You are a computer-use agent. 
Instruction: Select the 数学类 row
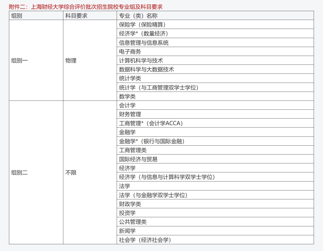pyautogui.click(x=215, y=96)
